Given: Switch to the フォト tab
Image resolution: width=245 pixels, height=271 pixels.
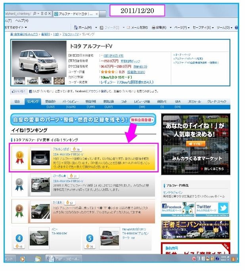Looking at the screenshot, I should (124, 101).
